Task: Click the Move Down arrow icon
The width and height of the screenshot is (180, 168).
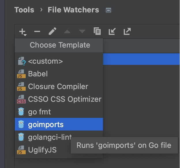Action: (x=82, y=31)
